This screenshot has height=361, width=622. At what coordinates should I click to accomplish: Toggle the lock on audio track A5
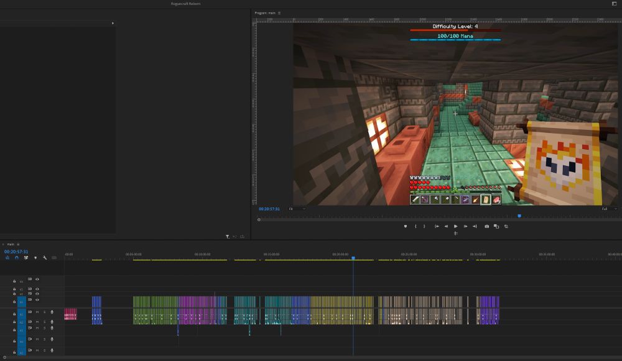pyautogui.click(x=14, y=352)
